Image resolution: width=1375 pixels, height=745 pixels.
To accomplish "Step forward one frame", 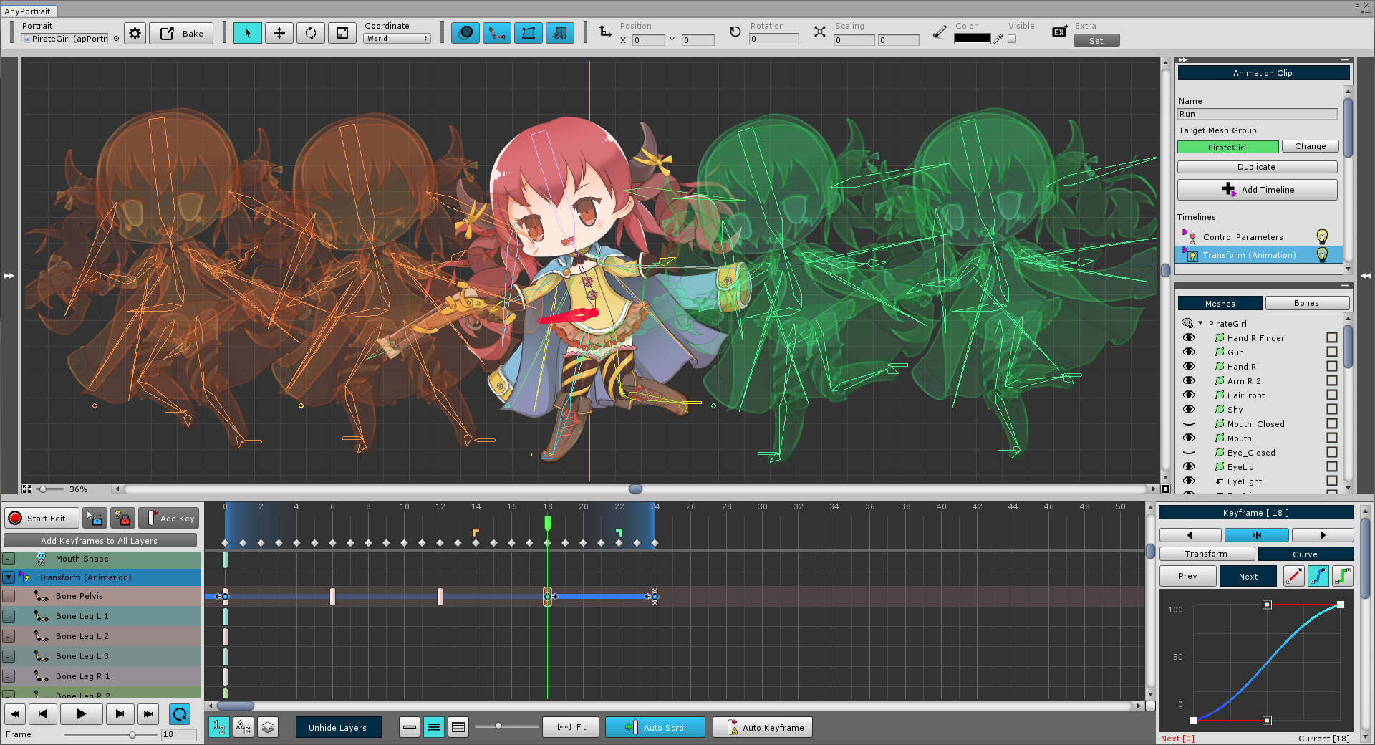I will tap(120, 713).
